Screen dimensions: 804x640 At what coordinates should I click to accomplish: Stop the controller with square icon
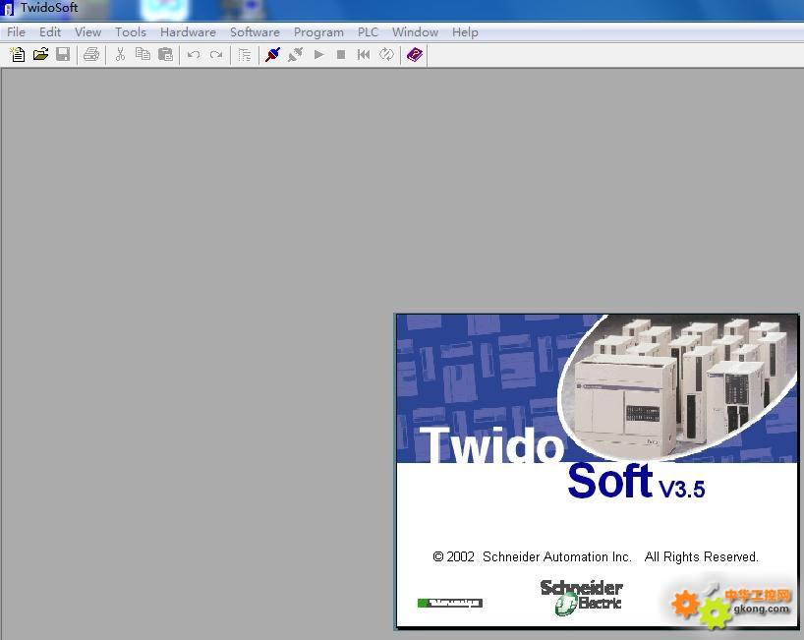coord(341,54)
